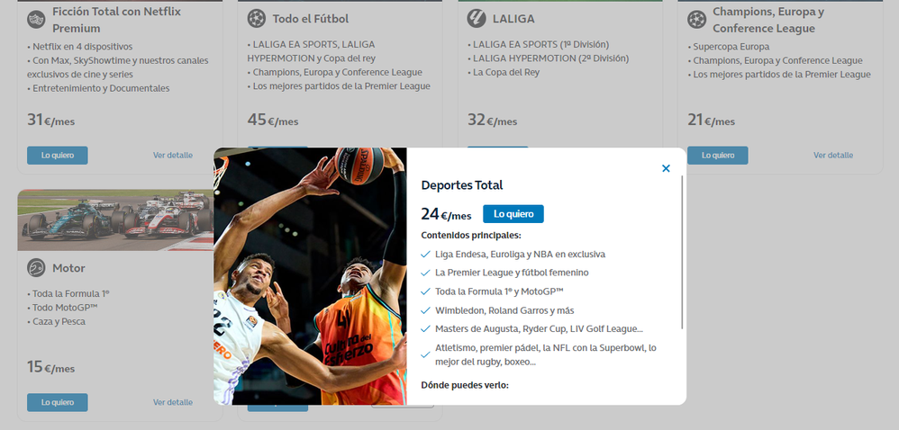Click the theater masks icon beside Ficción Total
899x430 pixels.
point(36,19)
